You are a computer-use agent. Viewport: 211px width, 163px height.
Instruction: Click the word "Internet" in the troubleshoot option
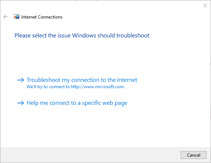(127, 80)
